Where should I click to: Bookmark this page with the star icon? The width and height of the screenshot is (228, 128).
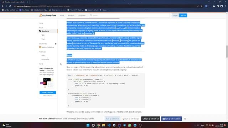pos(202,6)
